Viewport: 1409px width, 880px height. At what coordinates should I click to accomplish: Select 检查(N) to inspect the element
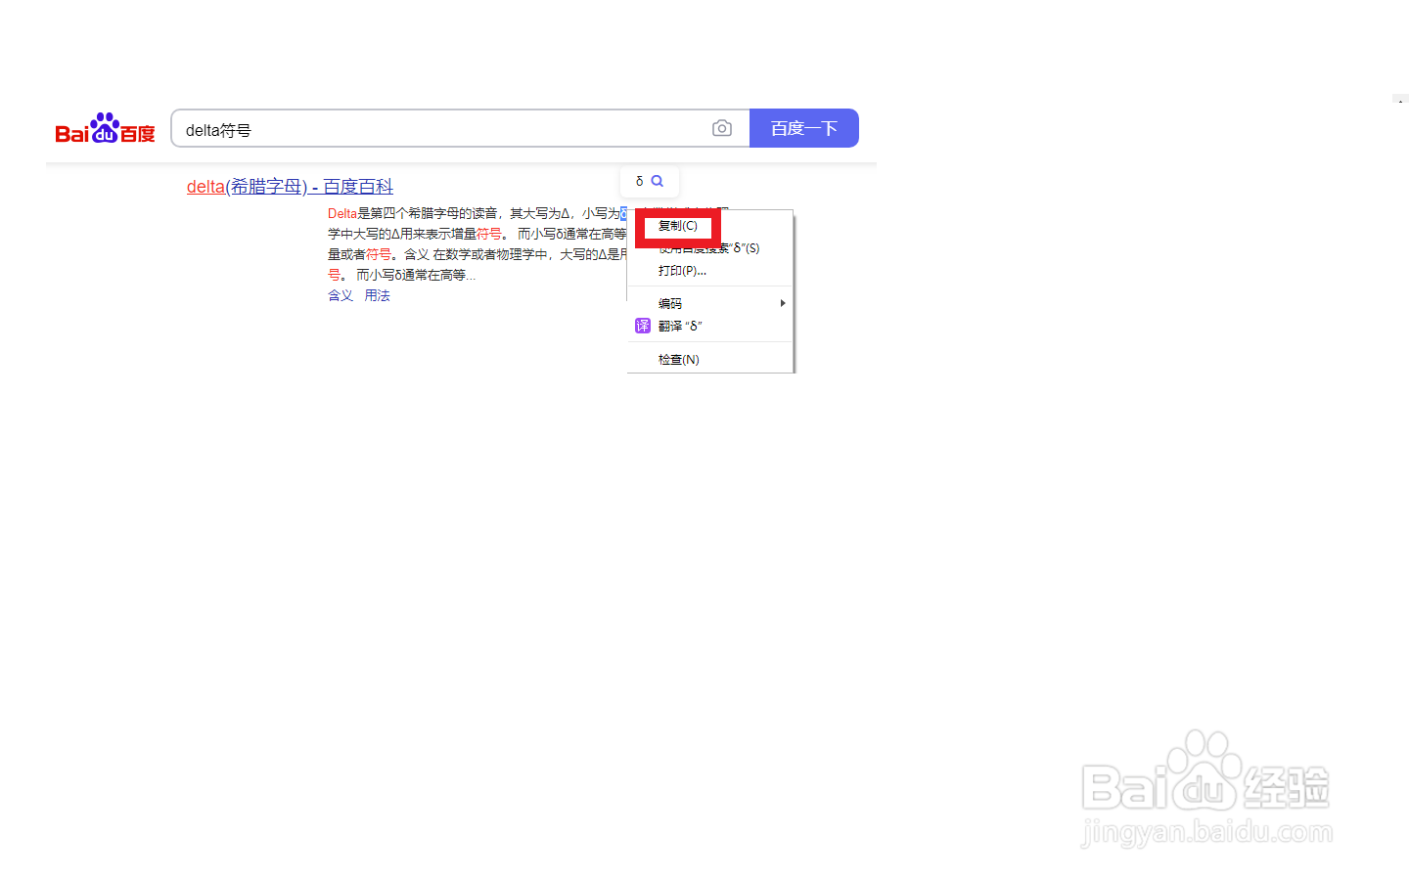pyautogui.click(x=678, y=359)
